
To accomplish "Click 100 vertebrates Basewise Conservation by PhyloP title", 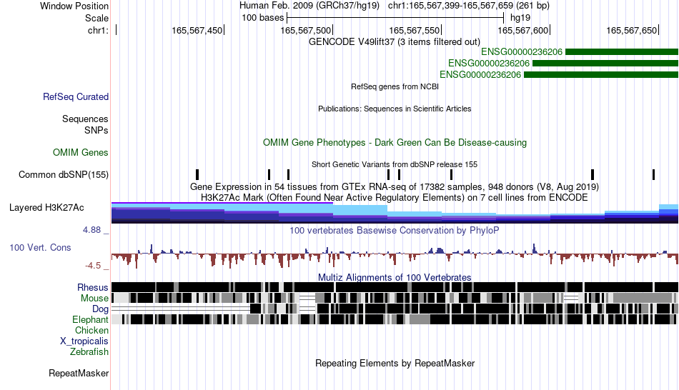I will 395,230.
